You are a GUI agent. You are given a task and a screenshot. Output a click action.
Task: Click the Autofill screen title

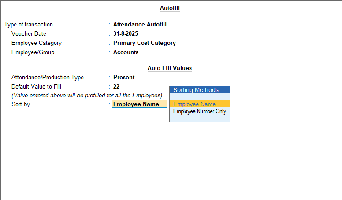point(170,8)
